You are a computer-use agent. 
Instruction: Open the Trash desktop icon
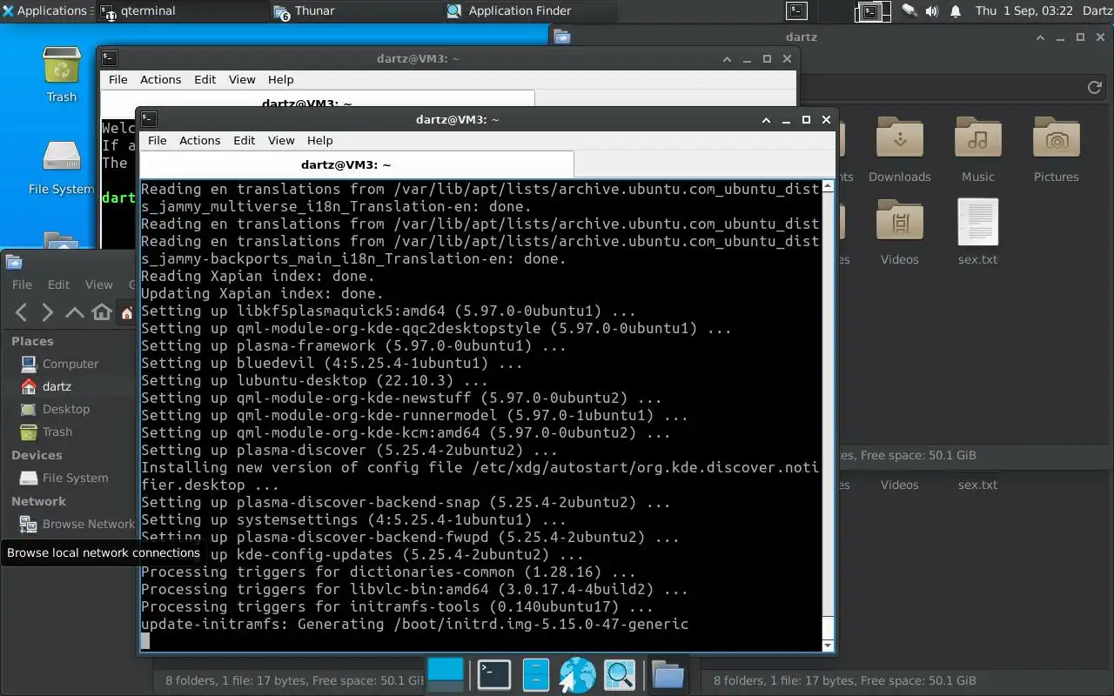pyautogui.click(x=62, y=74)
